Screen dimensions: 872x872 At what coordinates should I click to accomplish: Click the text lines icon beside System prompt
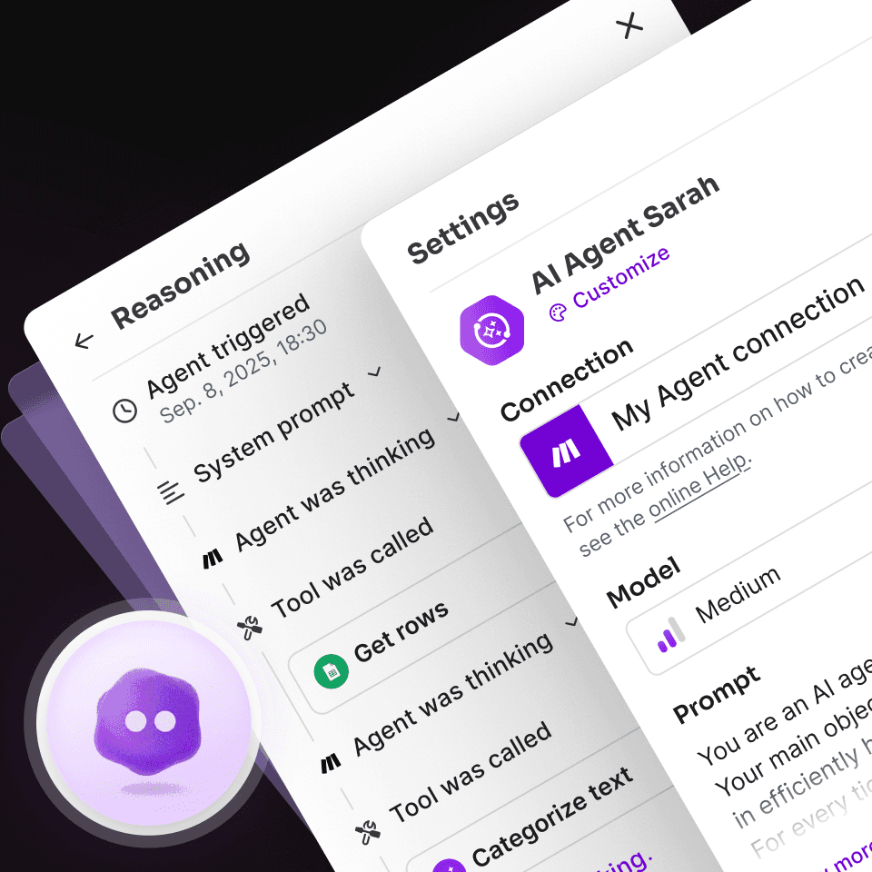(170, 492)
